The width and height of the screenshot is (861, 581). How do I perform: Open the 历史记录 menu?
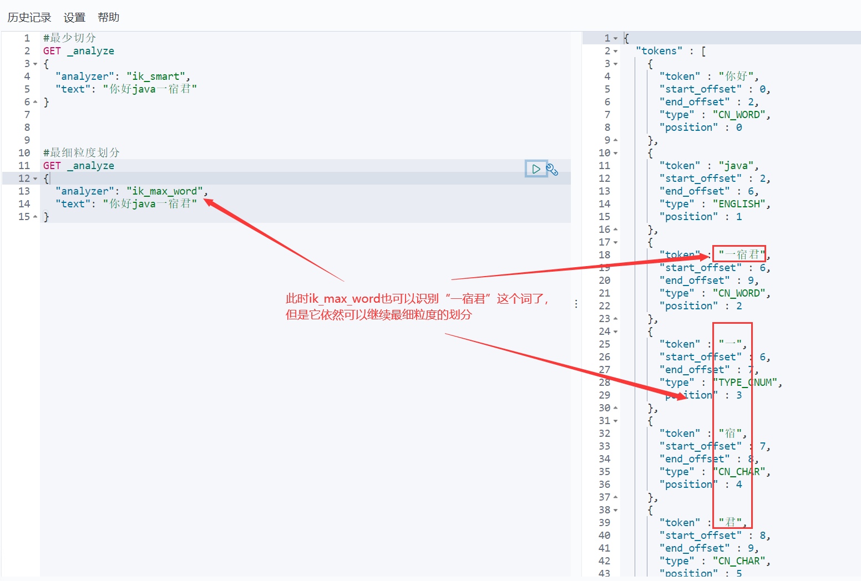tap(29, 18)
